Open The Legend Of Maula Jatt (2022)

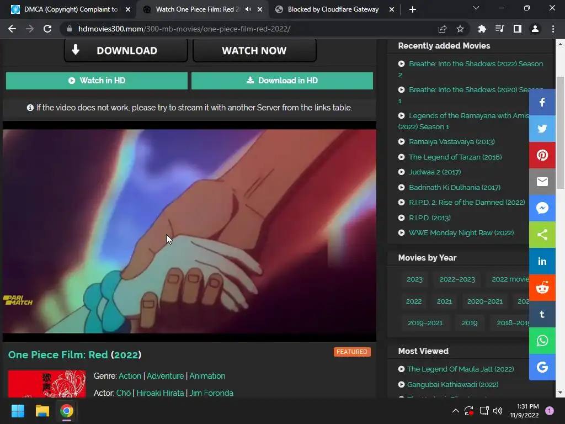point(461,369)
